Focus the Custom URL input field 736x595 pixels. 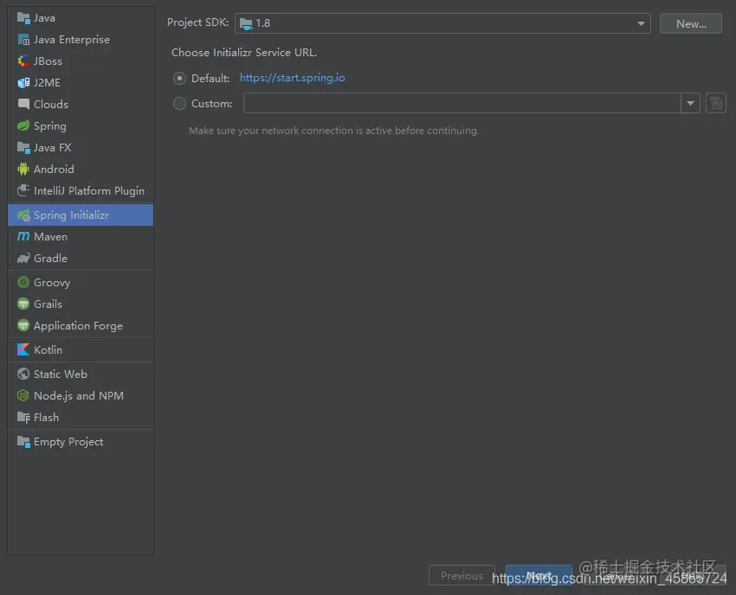(x=462, y=103)
